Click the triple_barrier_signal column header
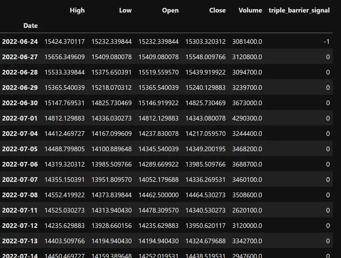The height and width of the screenshot is (258, 341). click(x=299, y=11)
